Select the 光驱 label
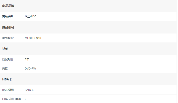Image resolution: width=178 pixels, height=103 pixels. (5, 69)
